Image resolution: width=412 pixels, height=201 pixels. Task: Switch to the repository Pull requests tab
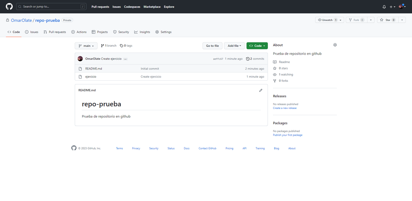coord(55,32)
